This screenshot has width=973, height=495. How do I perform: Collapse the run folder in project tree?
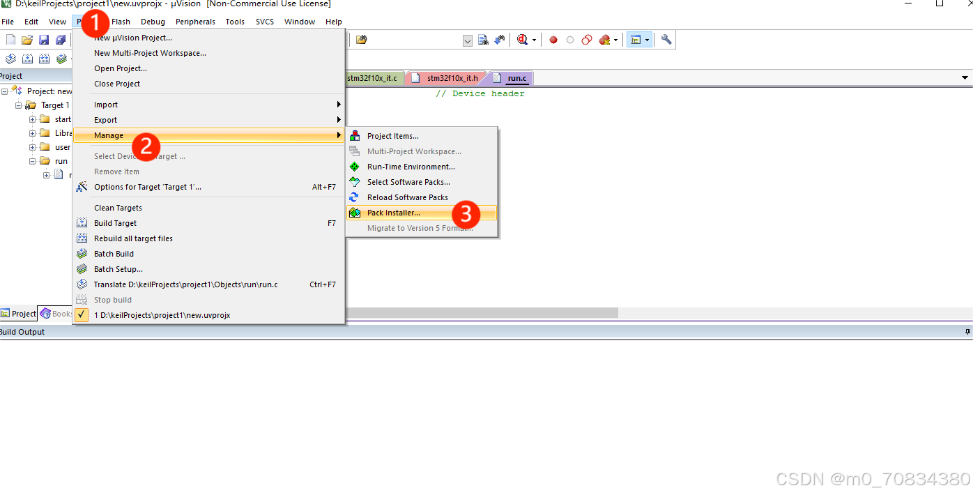(x=32, y=161)
